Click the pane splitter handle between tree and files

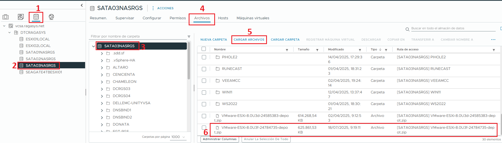point(194,88)
